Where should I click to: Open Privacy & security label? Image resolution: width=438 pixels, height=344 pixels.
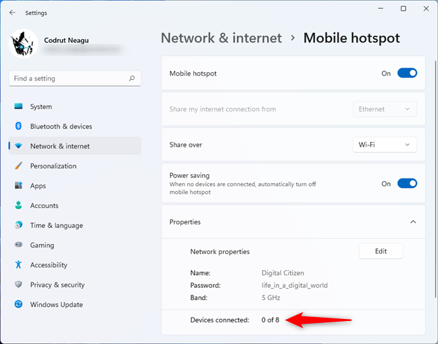57,285
